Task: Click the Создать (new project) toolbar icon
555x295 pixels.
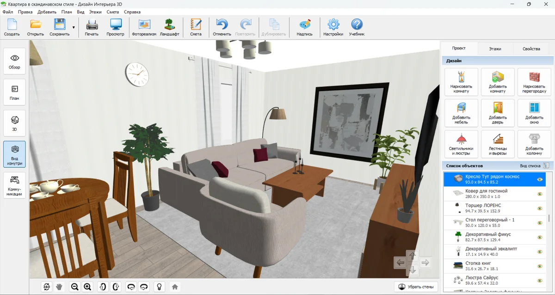Action: (12, 27)
